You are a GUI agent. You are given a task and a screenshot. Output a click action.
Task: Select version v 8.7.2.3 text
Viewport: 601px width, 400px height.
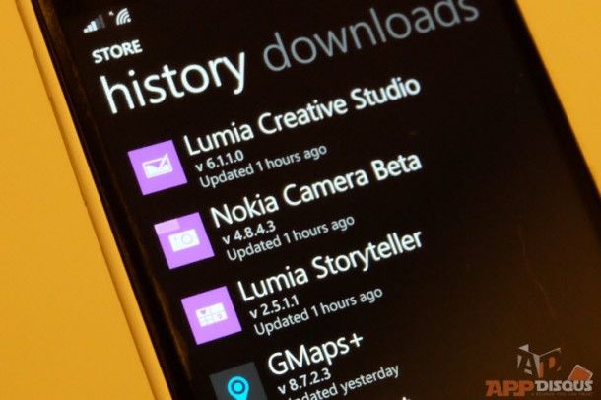click(304, 380)
